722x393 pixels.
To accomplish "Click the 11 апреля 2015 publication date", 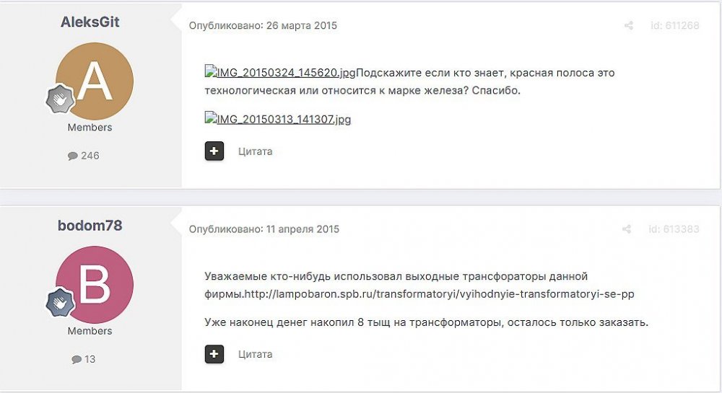I will (303, 229).
